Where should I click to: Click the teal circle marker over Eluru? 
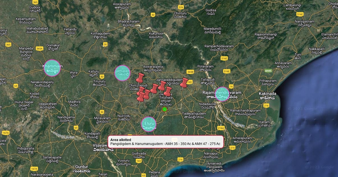click(149, 124)
